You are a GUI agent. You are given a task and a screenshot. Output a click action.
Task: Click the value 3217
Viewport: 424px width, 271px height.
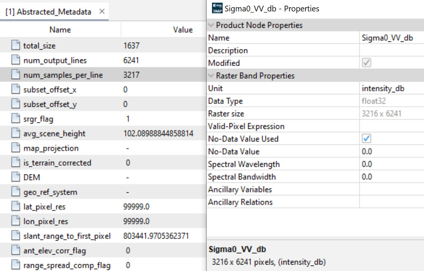pyautogui.click(x=131, y=74)
